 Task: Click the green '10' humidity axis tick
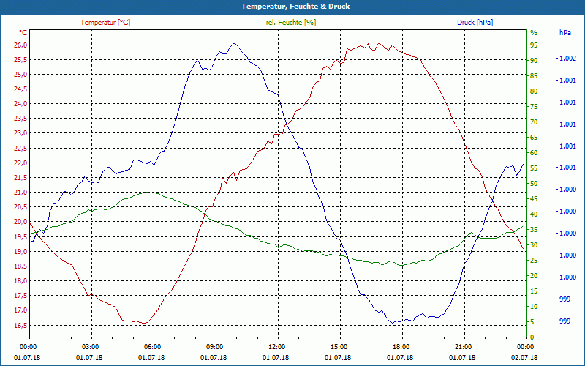[x=534, y=307]
